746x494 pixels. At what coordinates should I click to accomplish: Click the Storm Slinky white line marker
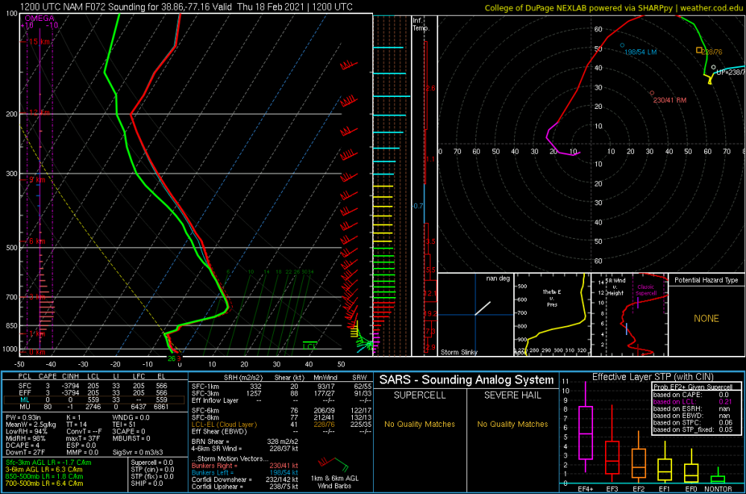483,308
